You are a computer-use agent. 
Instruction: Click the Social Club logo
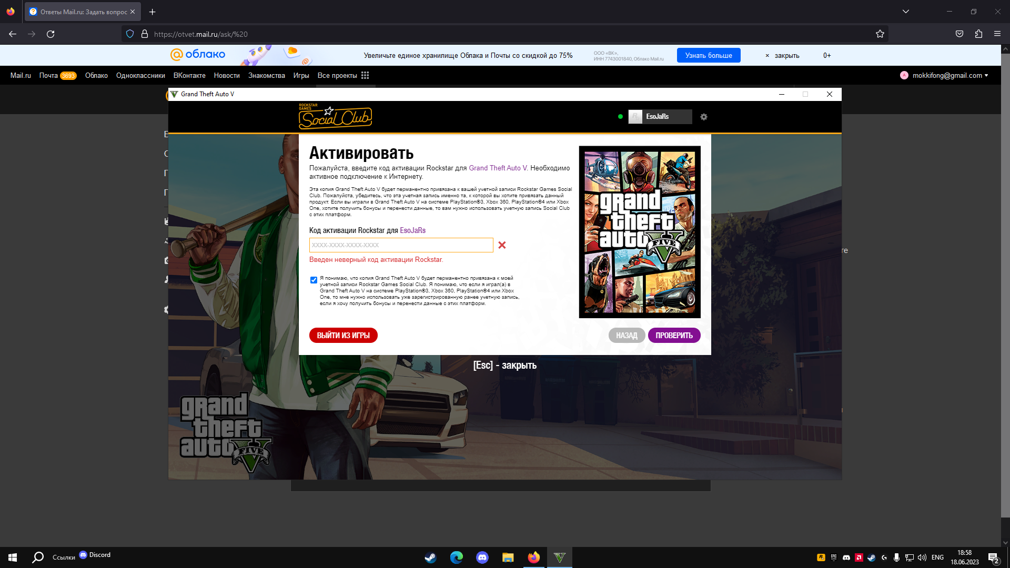pos(335,117)
